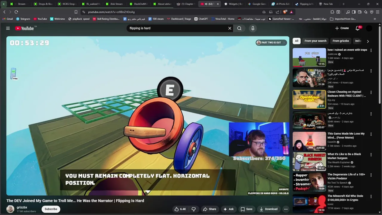The image size is (382, 215).
Task: Mute the audio on the YouTube tab
Action: pyautogui.click(x=206, y=4)
